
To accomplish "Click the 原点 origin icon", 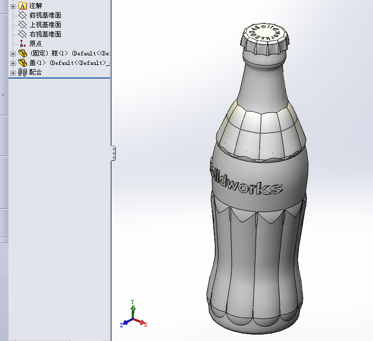I will coord(23,43).
